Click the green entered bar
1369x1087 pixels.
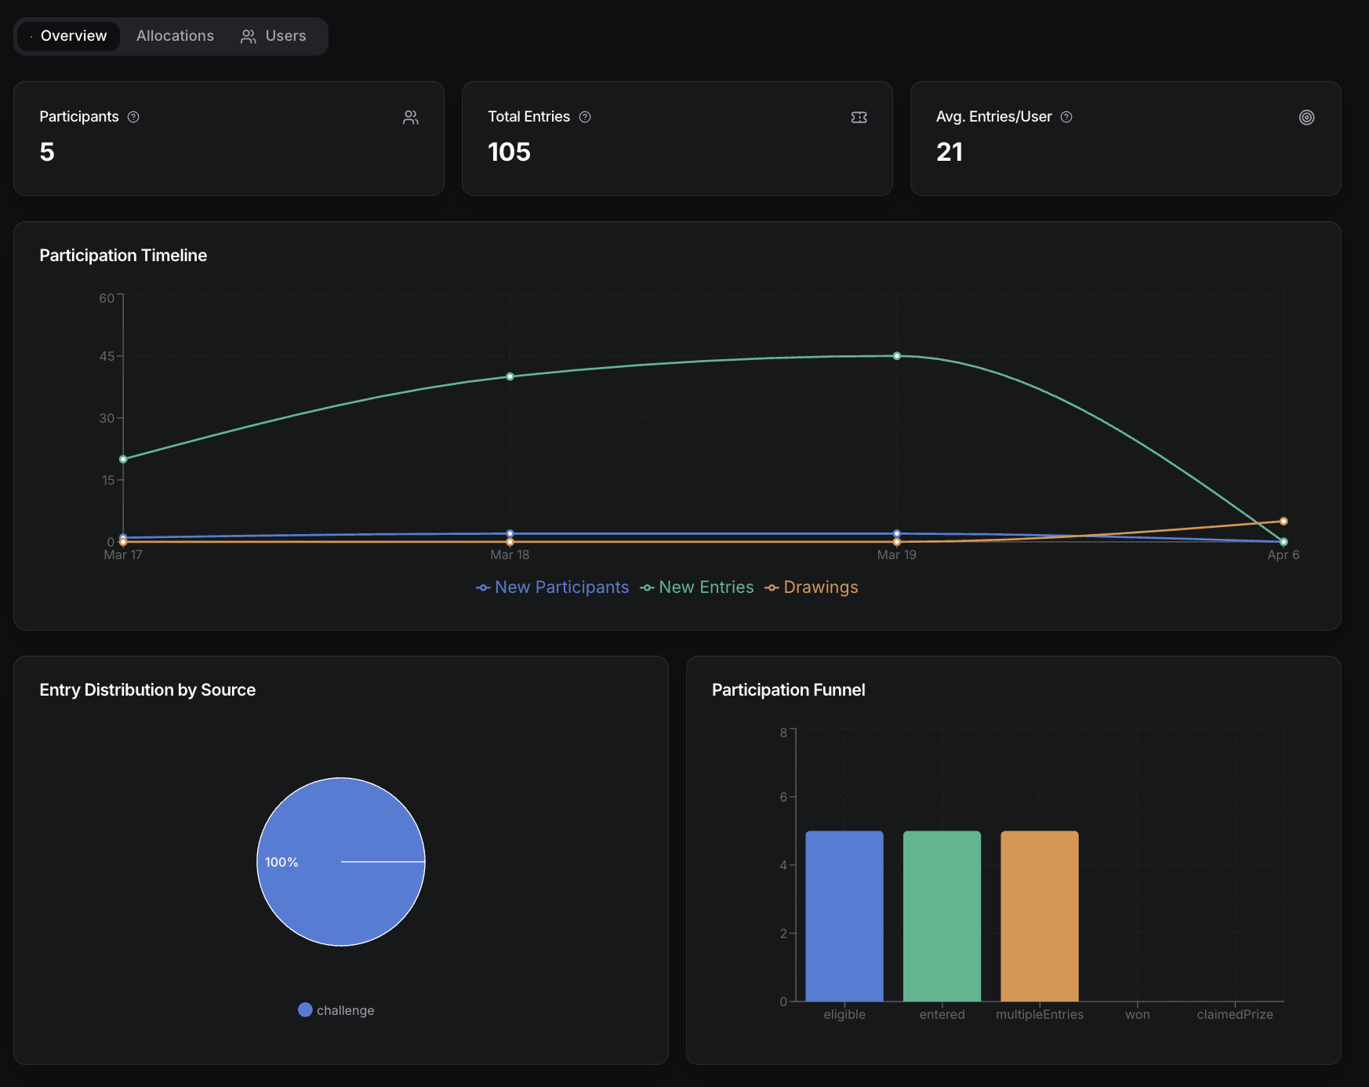tap(942, 916)
